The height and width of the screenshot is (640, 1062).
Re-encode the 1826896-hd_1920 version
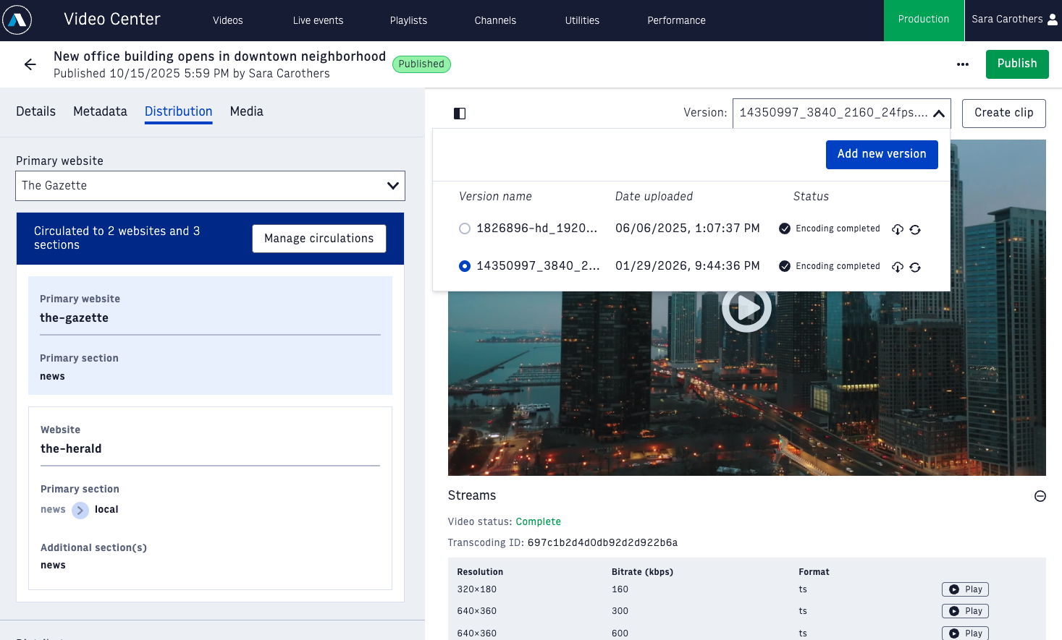(x=915, y=229)
